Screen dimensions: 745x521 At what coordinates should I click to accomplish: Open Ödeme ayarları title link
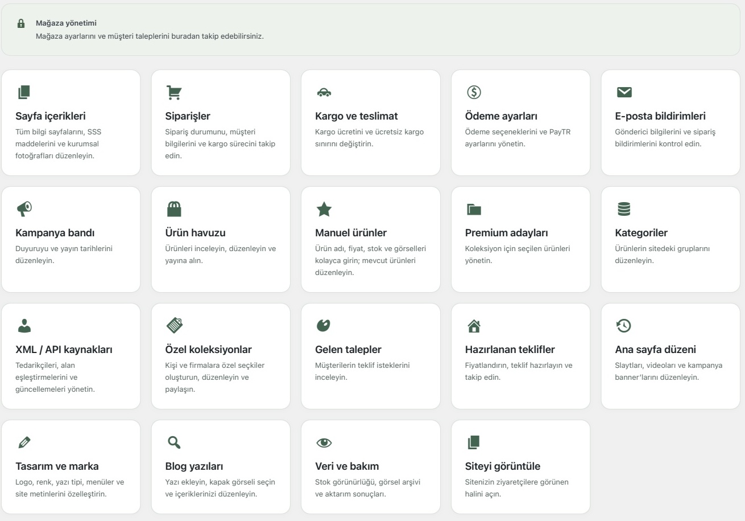pos(501,116)
